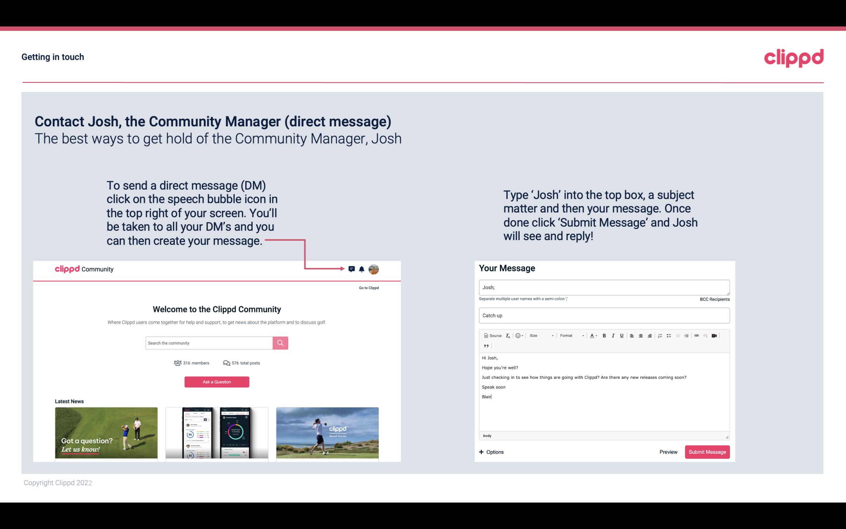Click the speech bubble DM icon
The image size is (846, 529).
(x=352, y=269)
